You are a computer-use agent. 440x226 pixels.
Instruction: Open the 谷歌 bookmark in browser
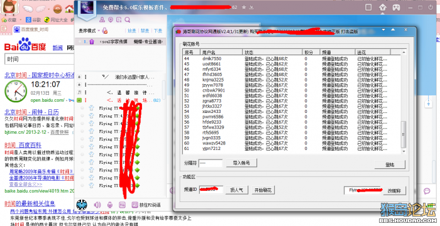tap(33, 19)
